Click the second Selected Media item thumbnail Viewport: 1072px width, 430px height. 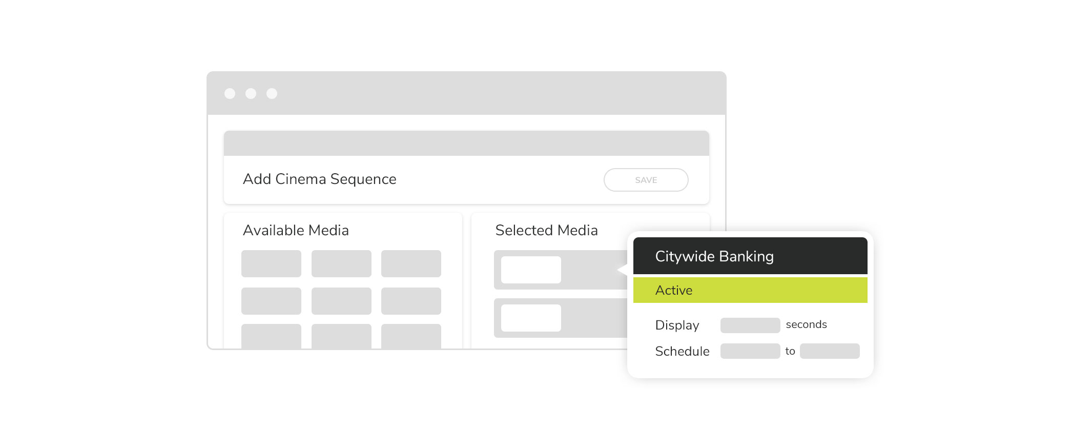click(x=531, y=318)
